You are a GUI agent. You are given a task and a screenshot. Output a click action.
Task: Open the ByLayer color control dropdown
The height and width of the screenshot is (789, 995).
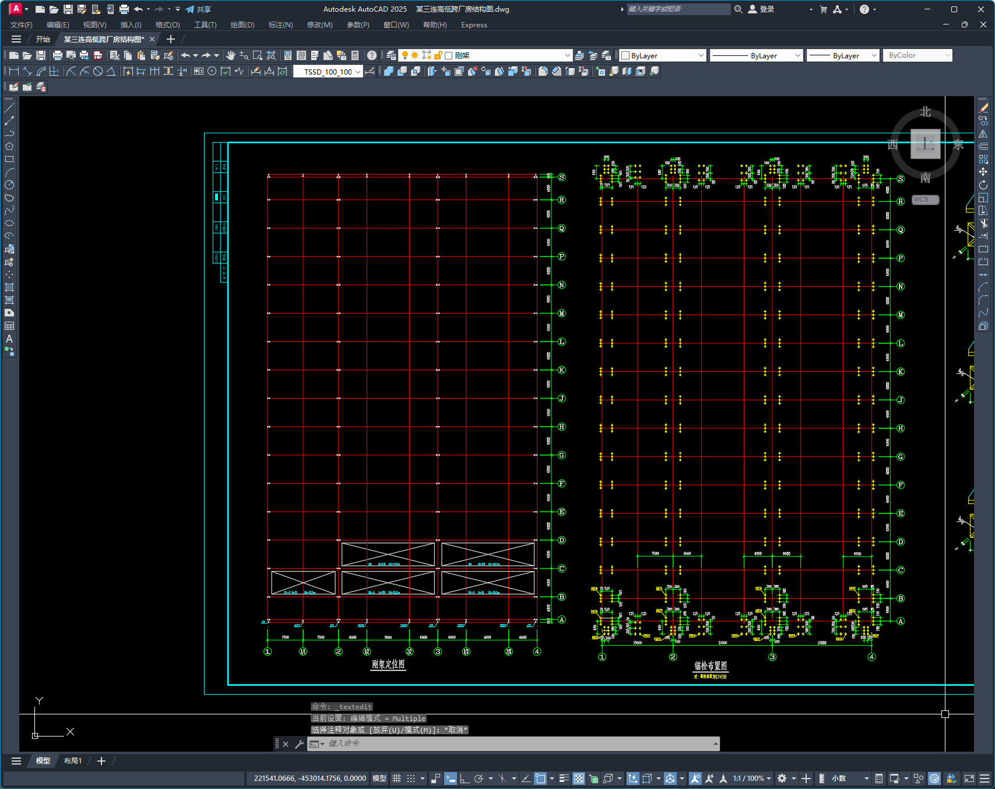click(x=663, y=55)
